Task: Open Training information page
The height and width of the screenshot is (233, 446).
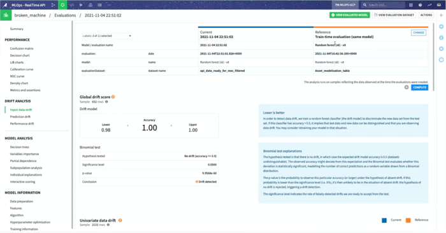Action: (24, 229)
